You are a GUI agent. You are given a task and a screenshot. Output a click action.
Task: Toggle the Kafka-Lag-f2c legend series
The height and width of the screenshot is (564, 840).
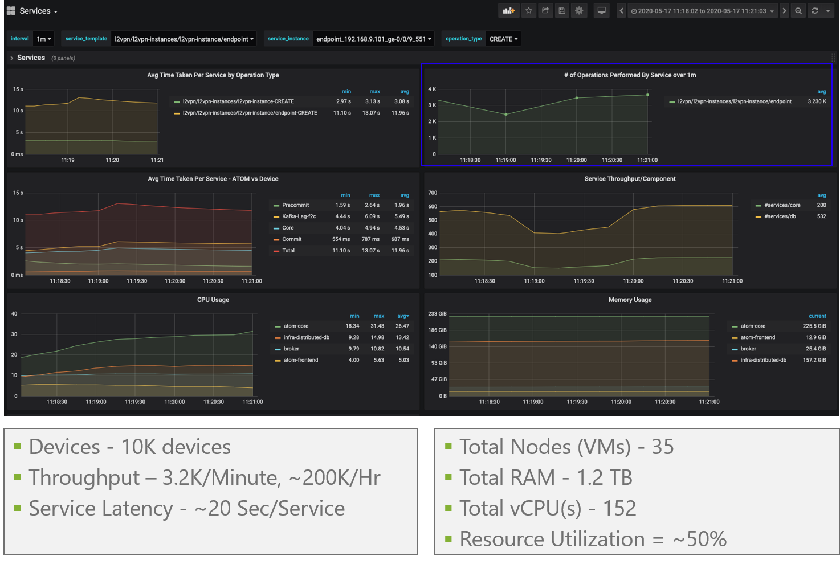coord(299,216)
